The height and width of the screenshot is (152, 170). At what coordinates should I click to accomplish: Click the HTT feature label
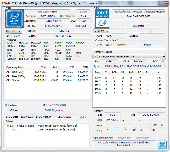pyautogui.click(x=57, y=56)
